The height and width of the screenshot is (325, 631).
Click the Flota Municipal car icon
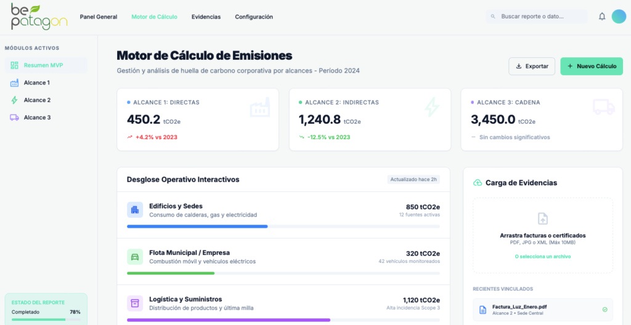(x=135, y=257)
